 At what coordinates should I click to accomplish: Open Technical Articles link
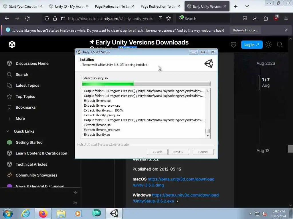point(31,165)
